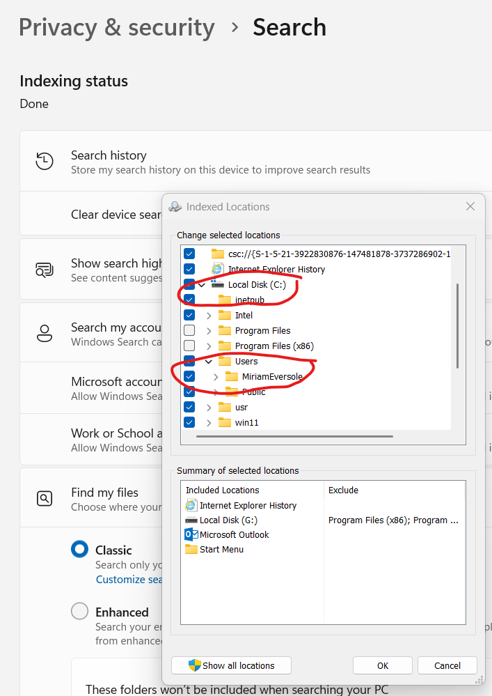Check the Program Files (x86) checkbox

point(189,346)
